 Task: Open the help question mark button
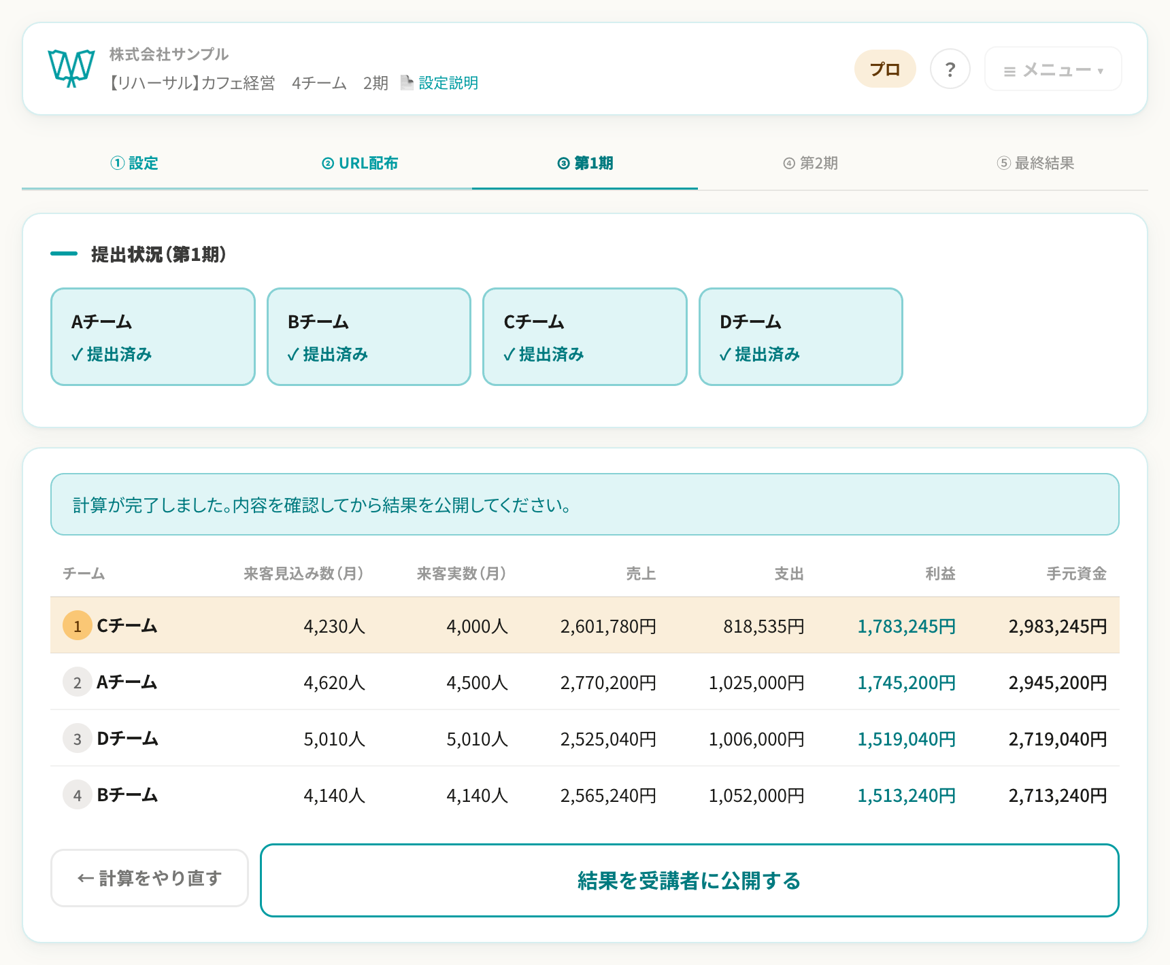950,69
